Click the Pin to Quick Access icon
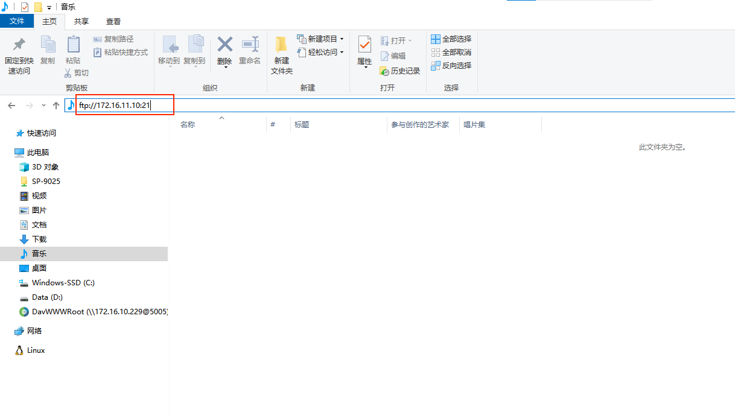 (x=19, y=45)
